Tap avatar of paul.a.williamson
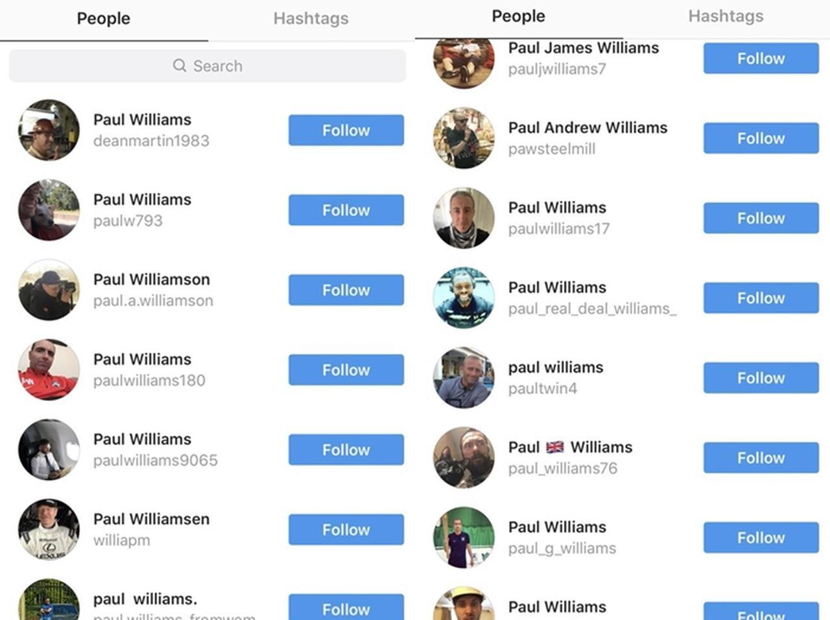 pyautogui.click(x=49, y=290)
